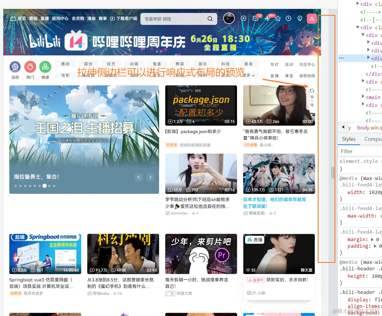
Task: Click the bilibili logo in banner
Action: pyautogui.click(x=45, y=41)
